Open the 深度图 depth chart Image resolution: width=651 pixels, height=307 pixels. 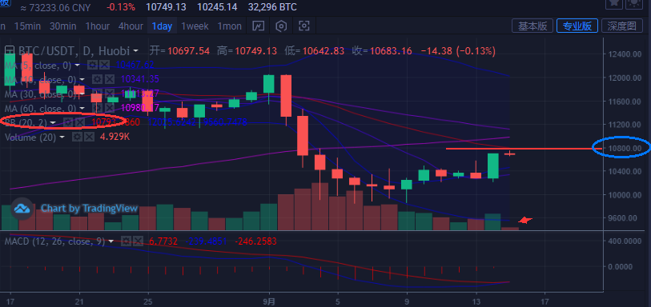coord(622,26)
